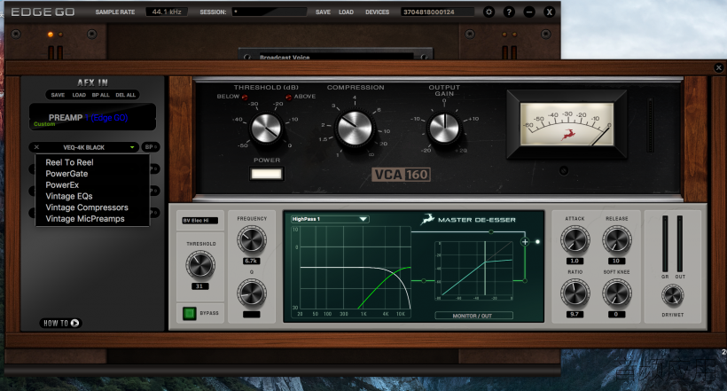This screenshot has height=391, width=727.
Task: Click DEVICES in the top bar
Action: coord(377,12)
